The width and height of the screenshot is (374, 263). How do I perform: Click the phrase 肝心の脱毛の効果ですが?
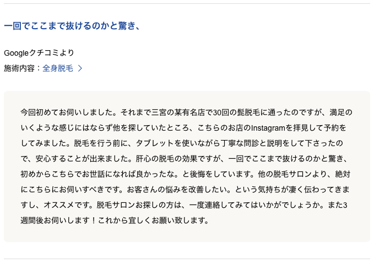point(178,159)
